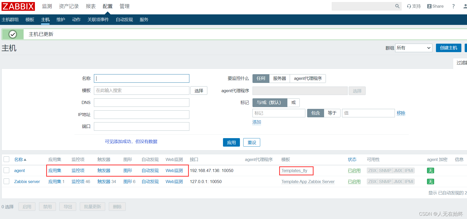Screen dimensions: 467x219
Task: Click the 应用 filter button
Action: click(x=231, y=142)
